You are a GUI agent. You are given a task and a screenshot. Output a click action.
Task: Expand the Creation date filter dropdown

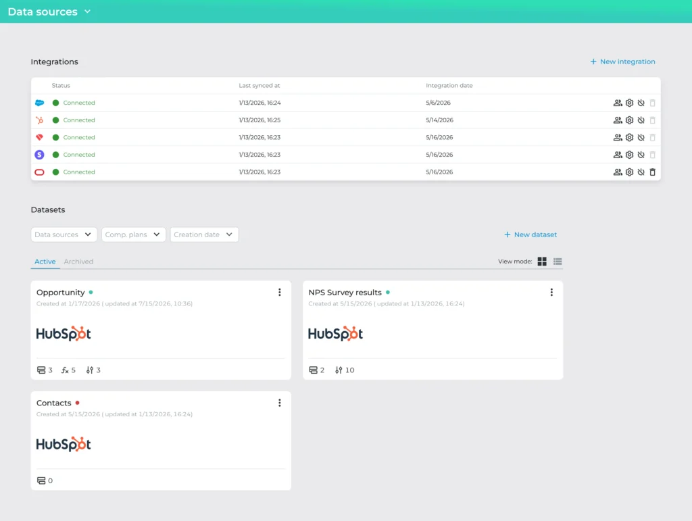point(204,234)
